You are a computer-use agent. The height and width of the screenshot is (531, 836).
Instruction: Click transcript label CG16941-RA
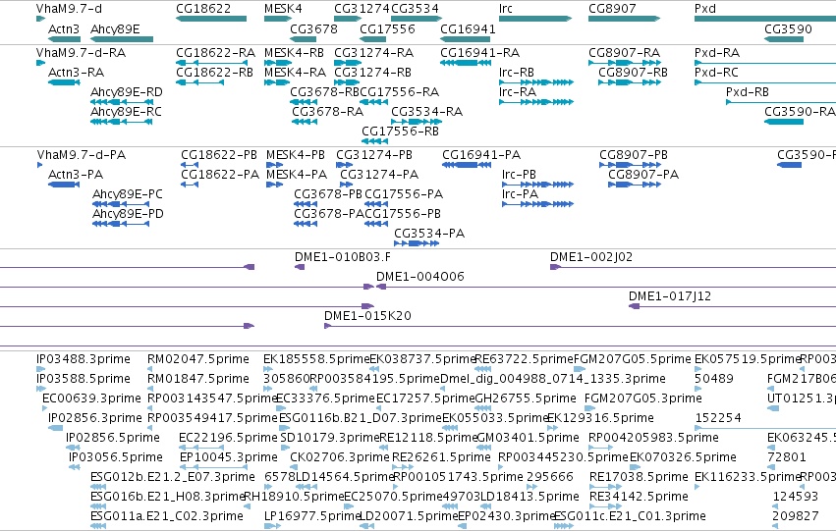point(479,53)
